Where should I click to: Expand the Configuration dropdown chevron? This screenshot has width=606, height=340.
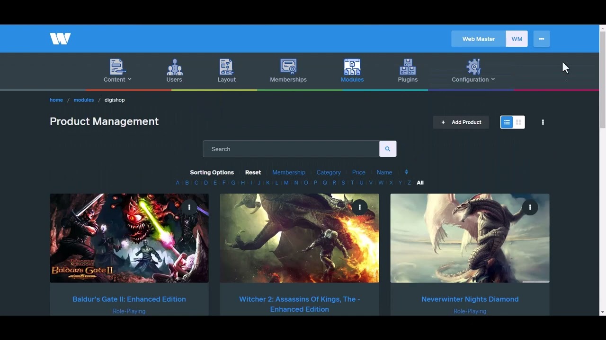(493, 79)
